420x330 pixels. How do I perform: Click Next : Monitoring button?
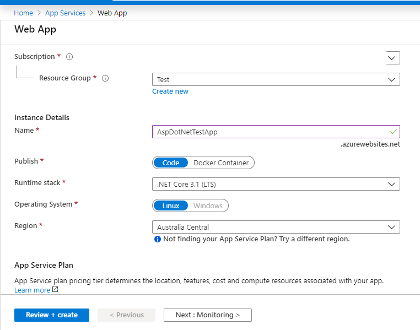[x=208, y=315]
